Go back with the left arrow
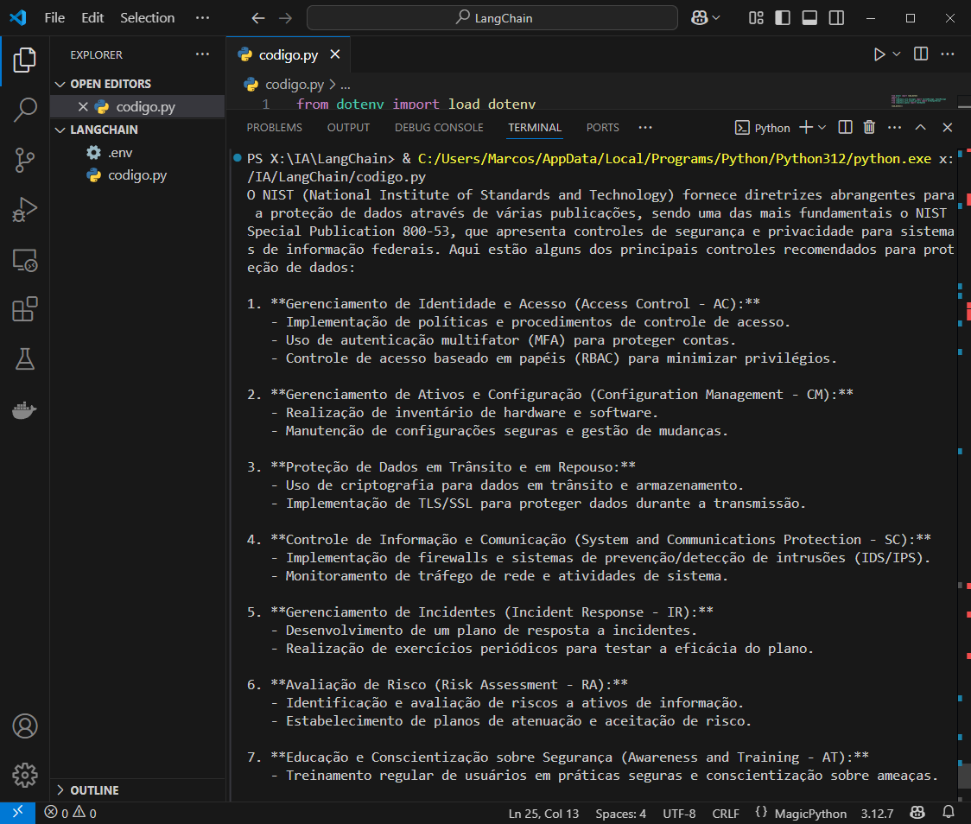Viewport: 971px width, 824px height. tap(258, 18)
